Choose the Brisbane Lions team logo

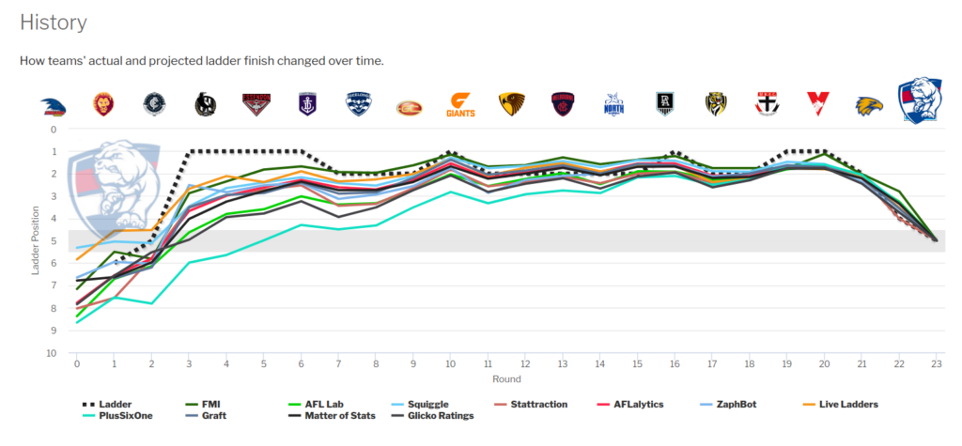point(103,104)
